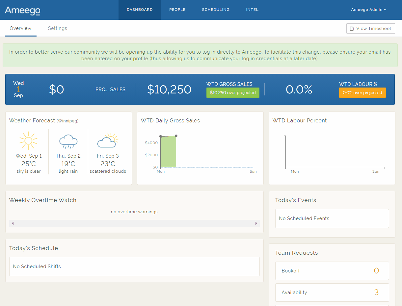This screenshot has width=402, height=306.
Task: Click the Ameego logo
Action: coord(22,10)
